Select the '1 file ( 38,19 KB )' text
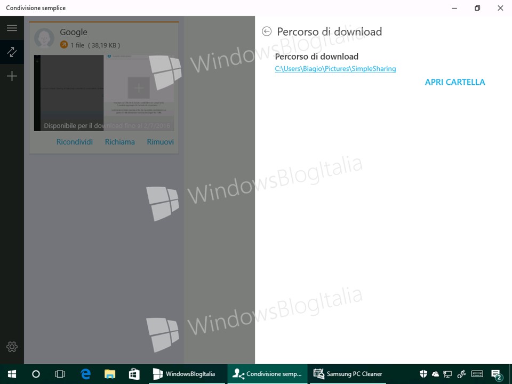512x384 pixels. 95,45
